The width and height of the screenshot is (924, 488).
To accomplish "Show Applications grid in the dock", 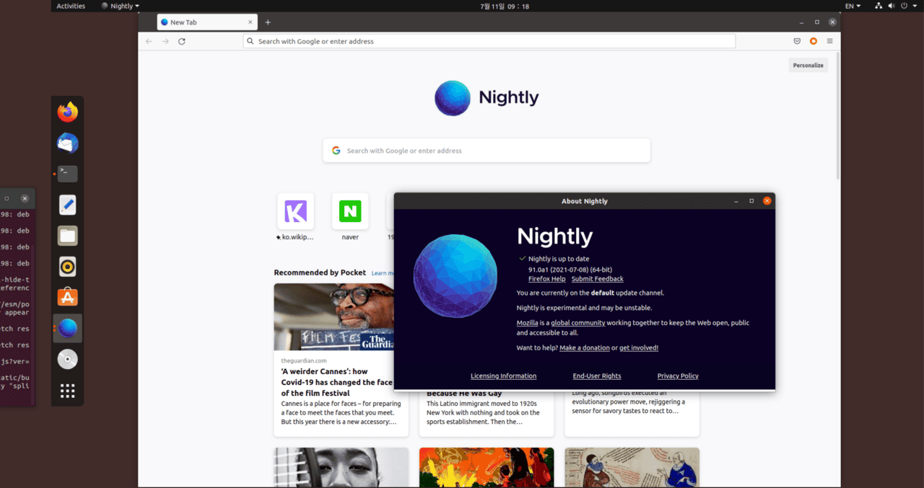I will (68, 391).
